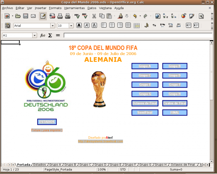Send document as e-mail with the envelope icon
217x174 pixels.
tap(33, 16)
